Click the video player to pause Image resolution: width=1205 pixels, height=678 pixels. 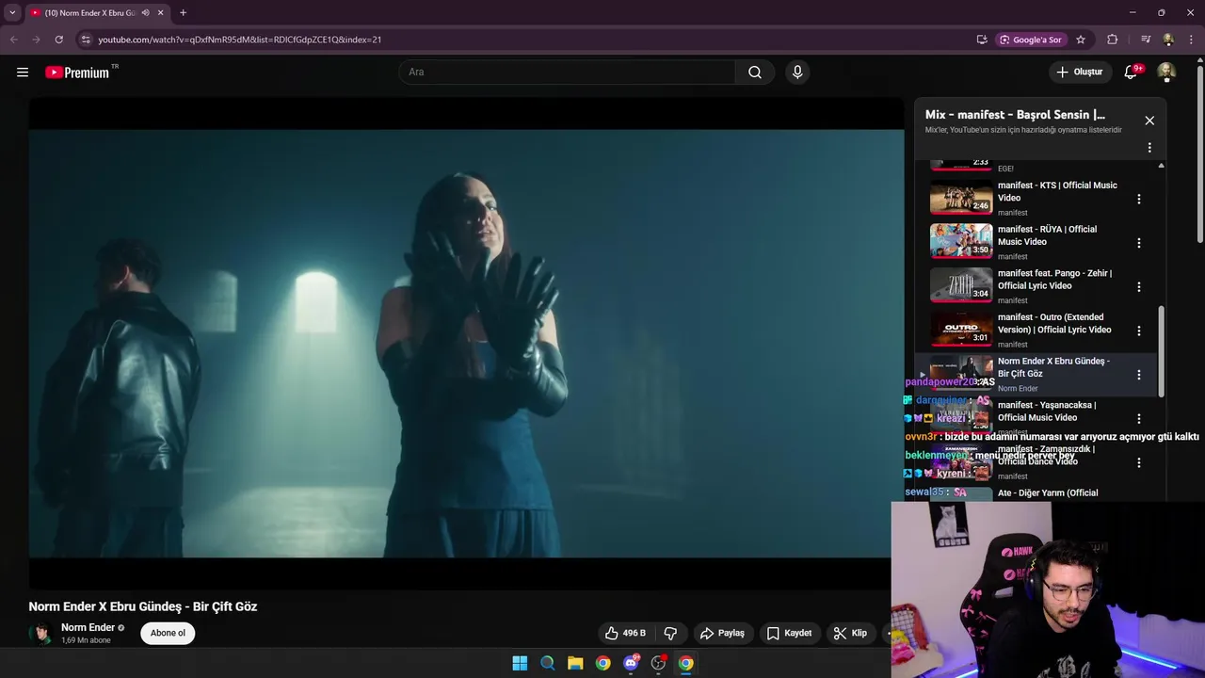[x=466, y=344]
